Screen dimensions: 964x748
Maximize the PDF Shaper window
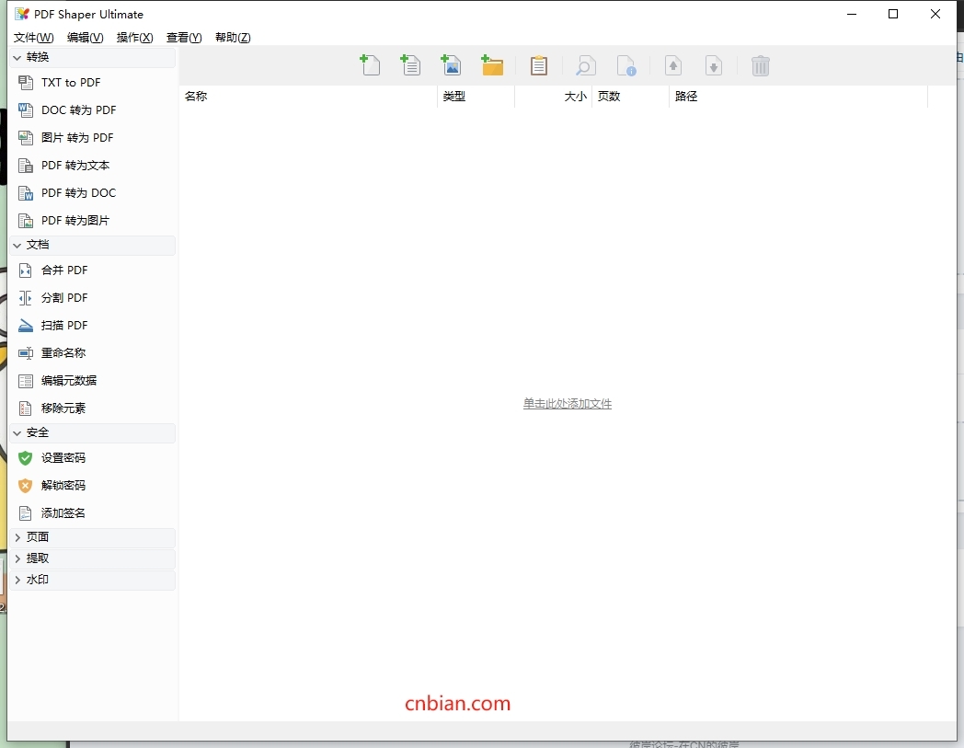click(893, 14)
